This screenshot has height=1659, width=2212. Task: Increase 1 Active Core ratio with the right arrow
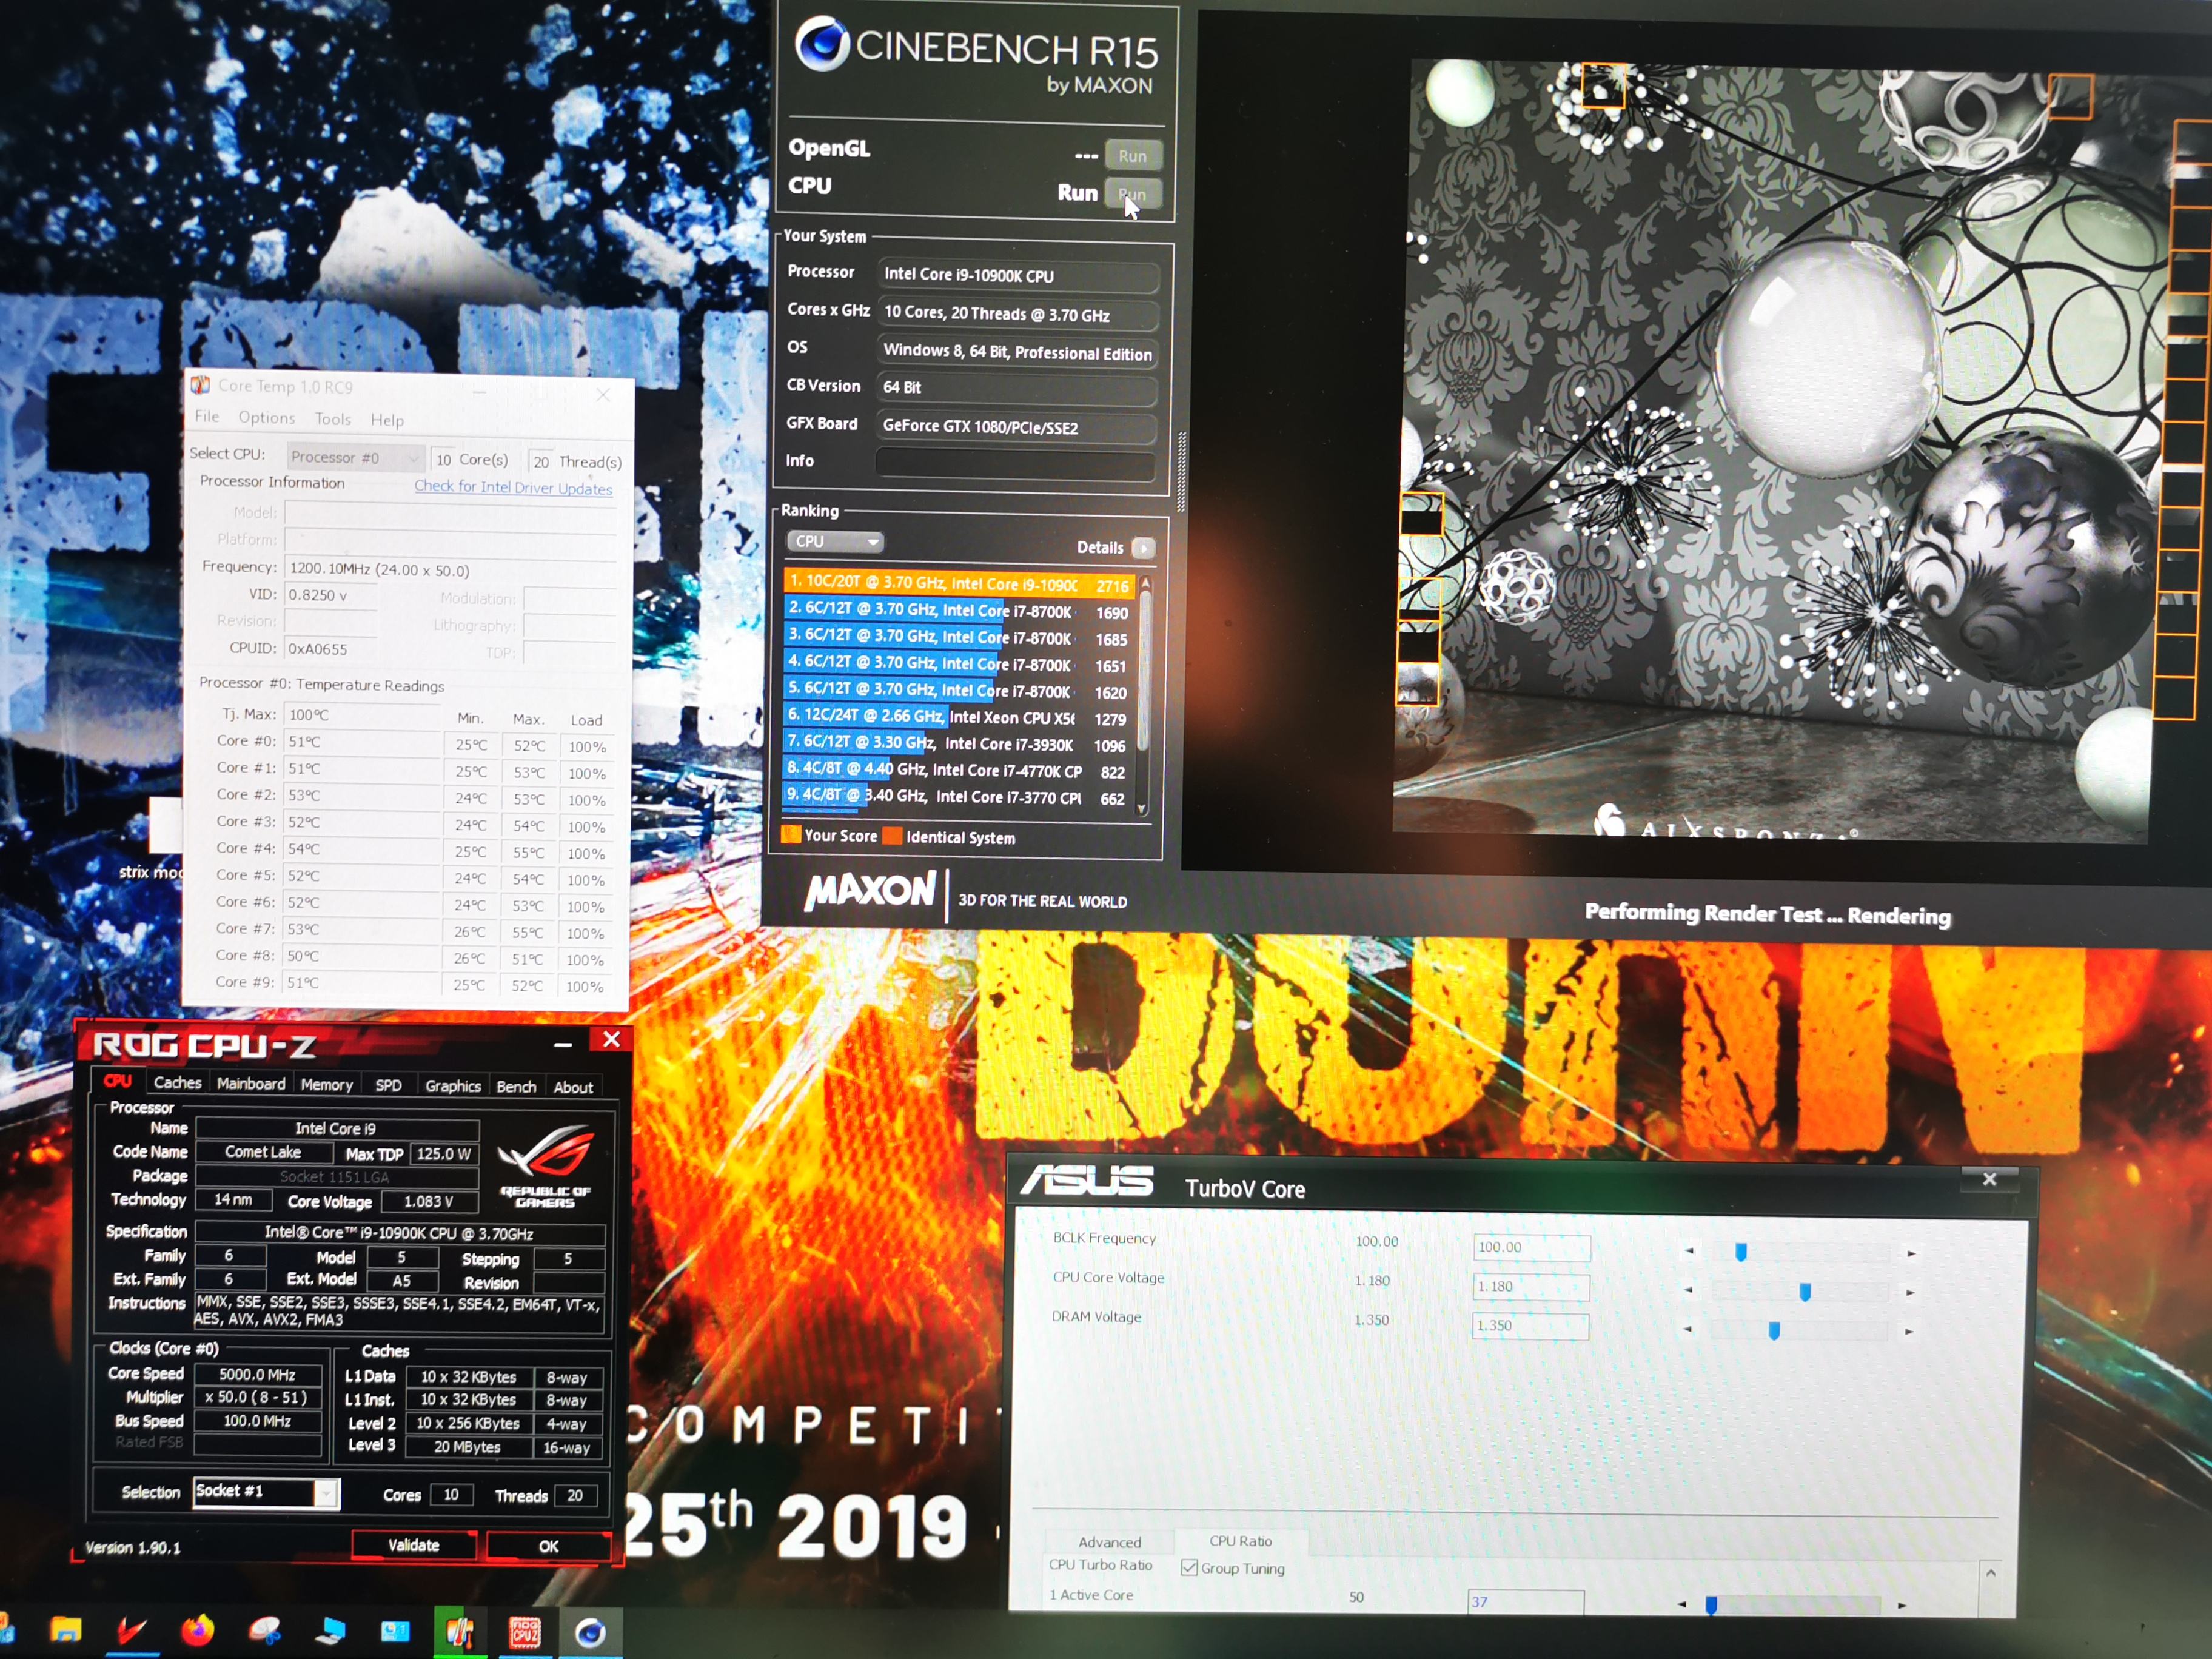tap(1901, 1605)
